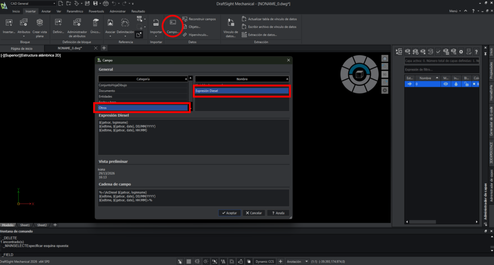Click the Print icon in quick access toolbar
The width and height of the screenshot is (494, 265).
click(106, 3)
